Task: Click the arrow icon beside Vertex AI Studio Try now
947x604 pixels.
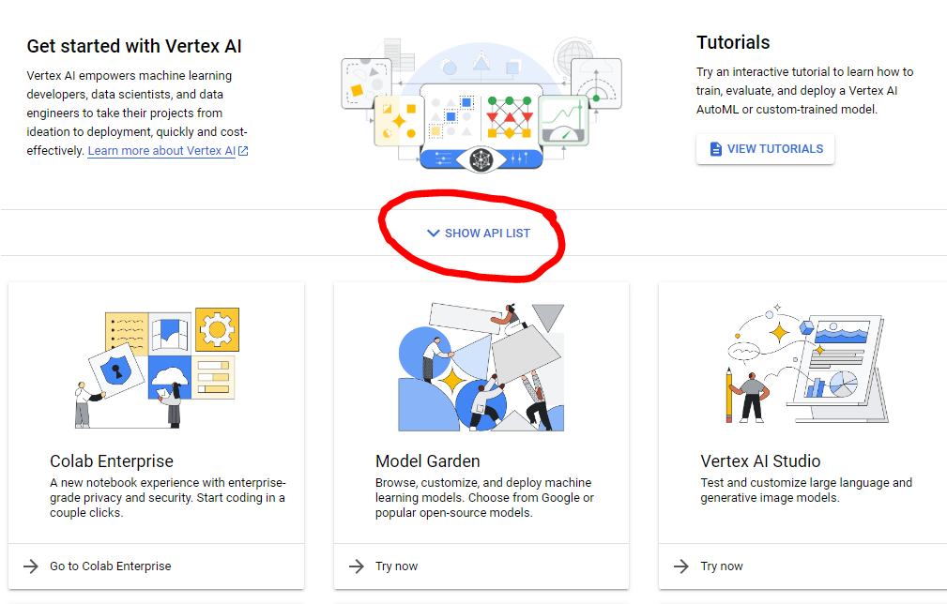Action: pyautogui.click(x=680, y=566)
